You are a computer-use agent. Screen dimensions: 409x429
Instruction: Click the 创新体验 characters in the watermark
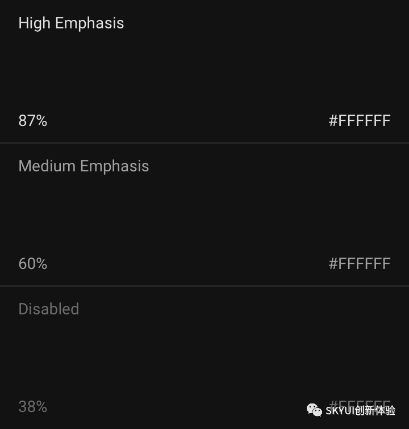(x=375, y=411)
